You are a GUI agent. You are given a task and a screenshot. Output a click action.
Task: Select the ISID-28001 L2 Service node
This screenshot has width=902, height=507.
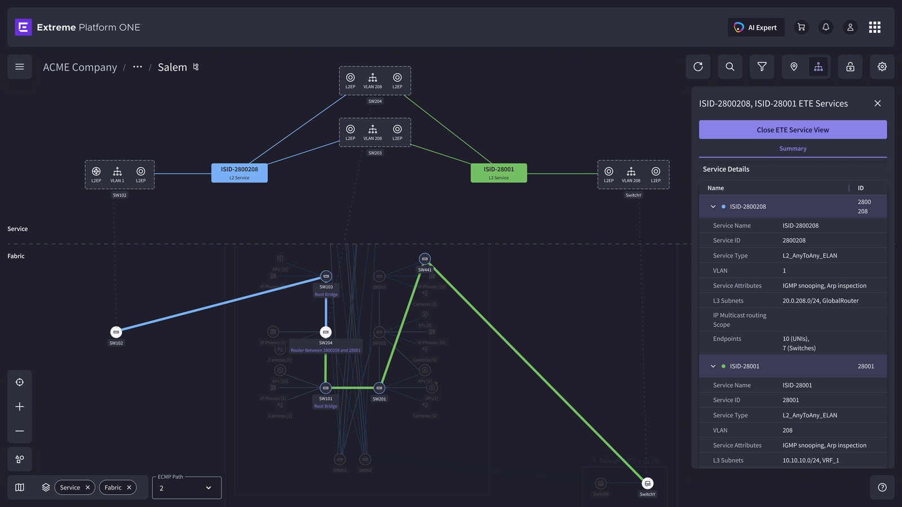(499, 173)
